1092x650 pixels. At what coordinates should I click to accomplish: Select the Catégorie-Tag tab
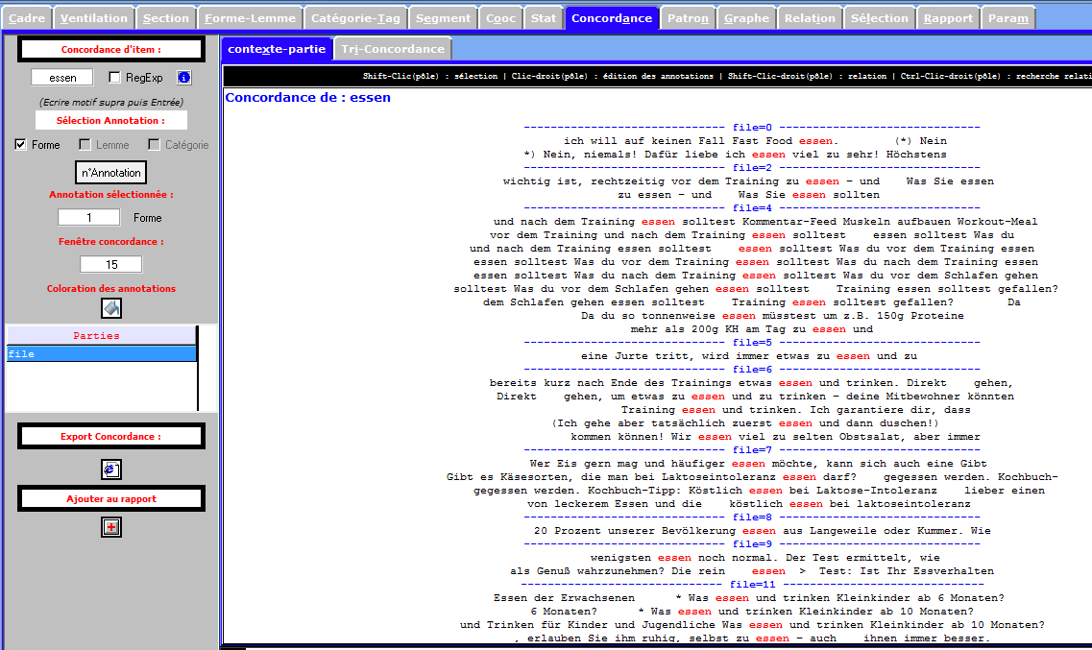(356, 18)
